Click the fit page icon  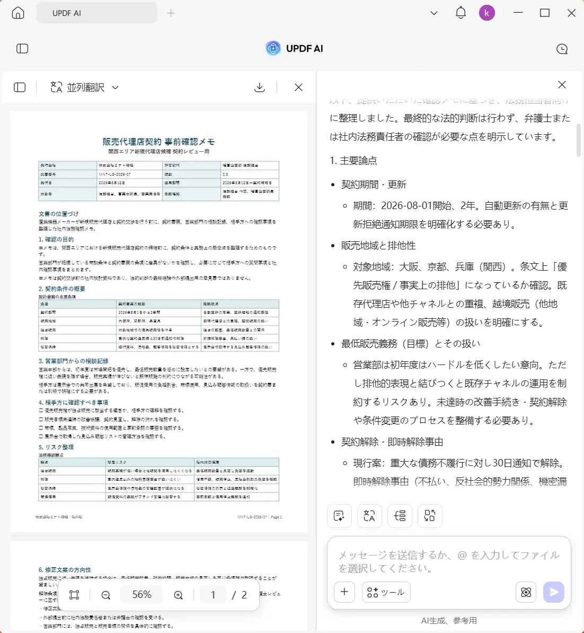(x=74, y=595)
